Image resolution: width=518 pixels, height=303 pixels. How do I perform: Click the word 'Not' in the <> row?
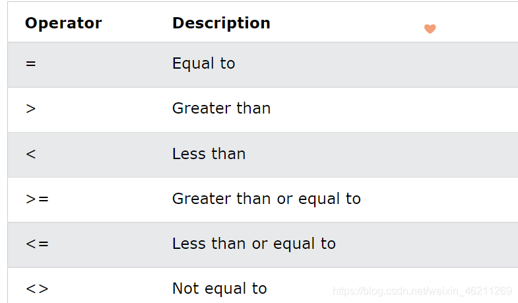pos(184,288)
